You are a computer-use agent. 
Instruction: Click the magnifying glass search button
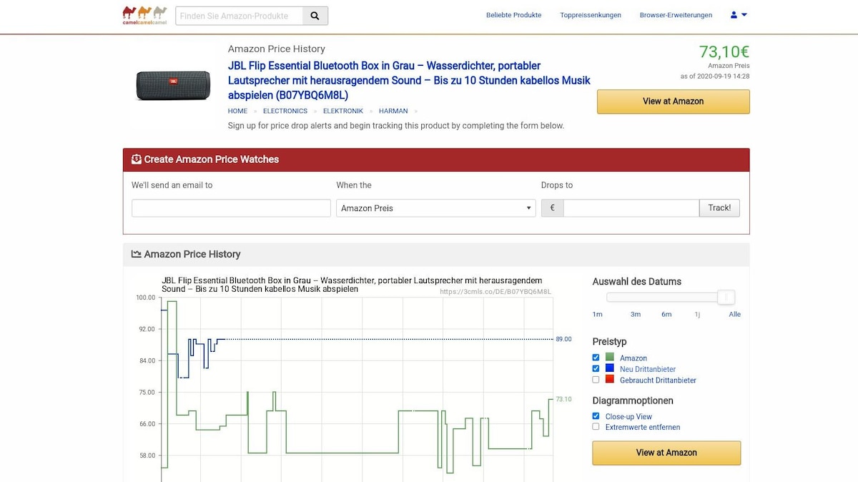coord(315,16)
